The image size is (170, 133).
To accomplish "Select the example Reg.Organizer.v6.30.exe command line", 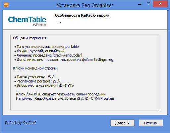I will pyautogui.click(x=65, y=98).
